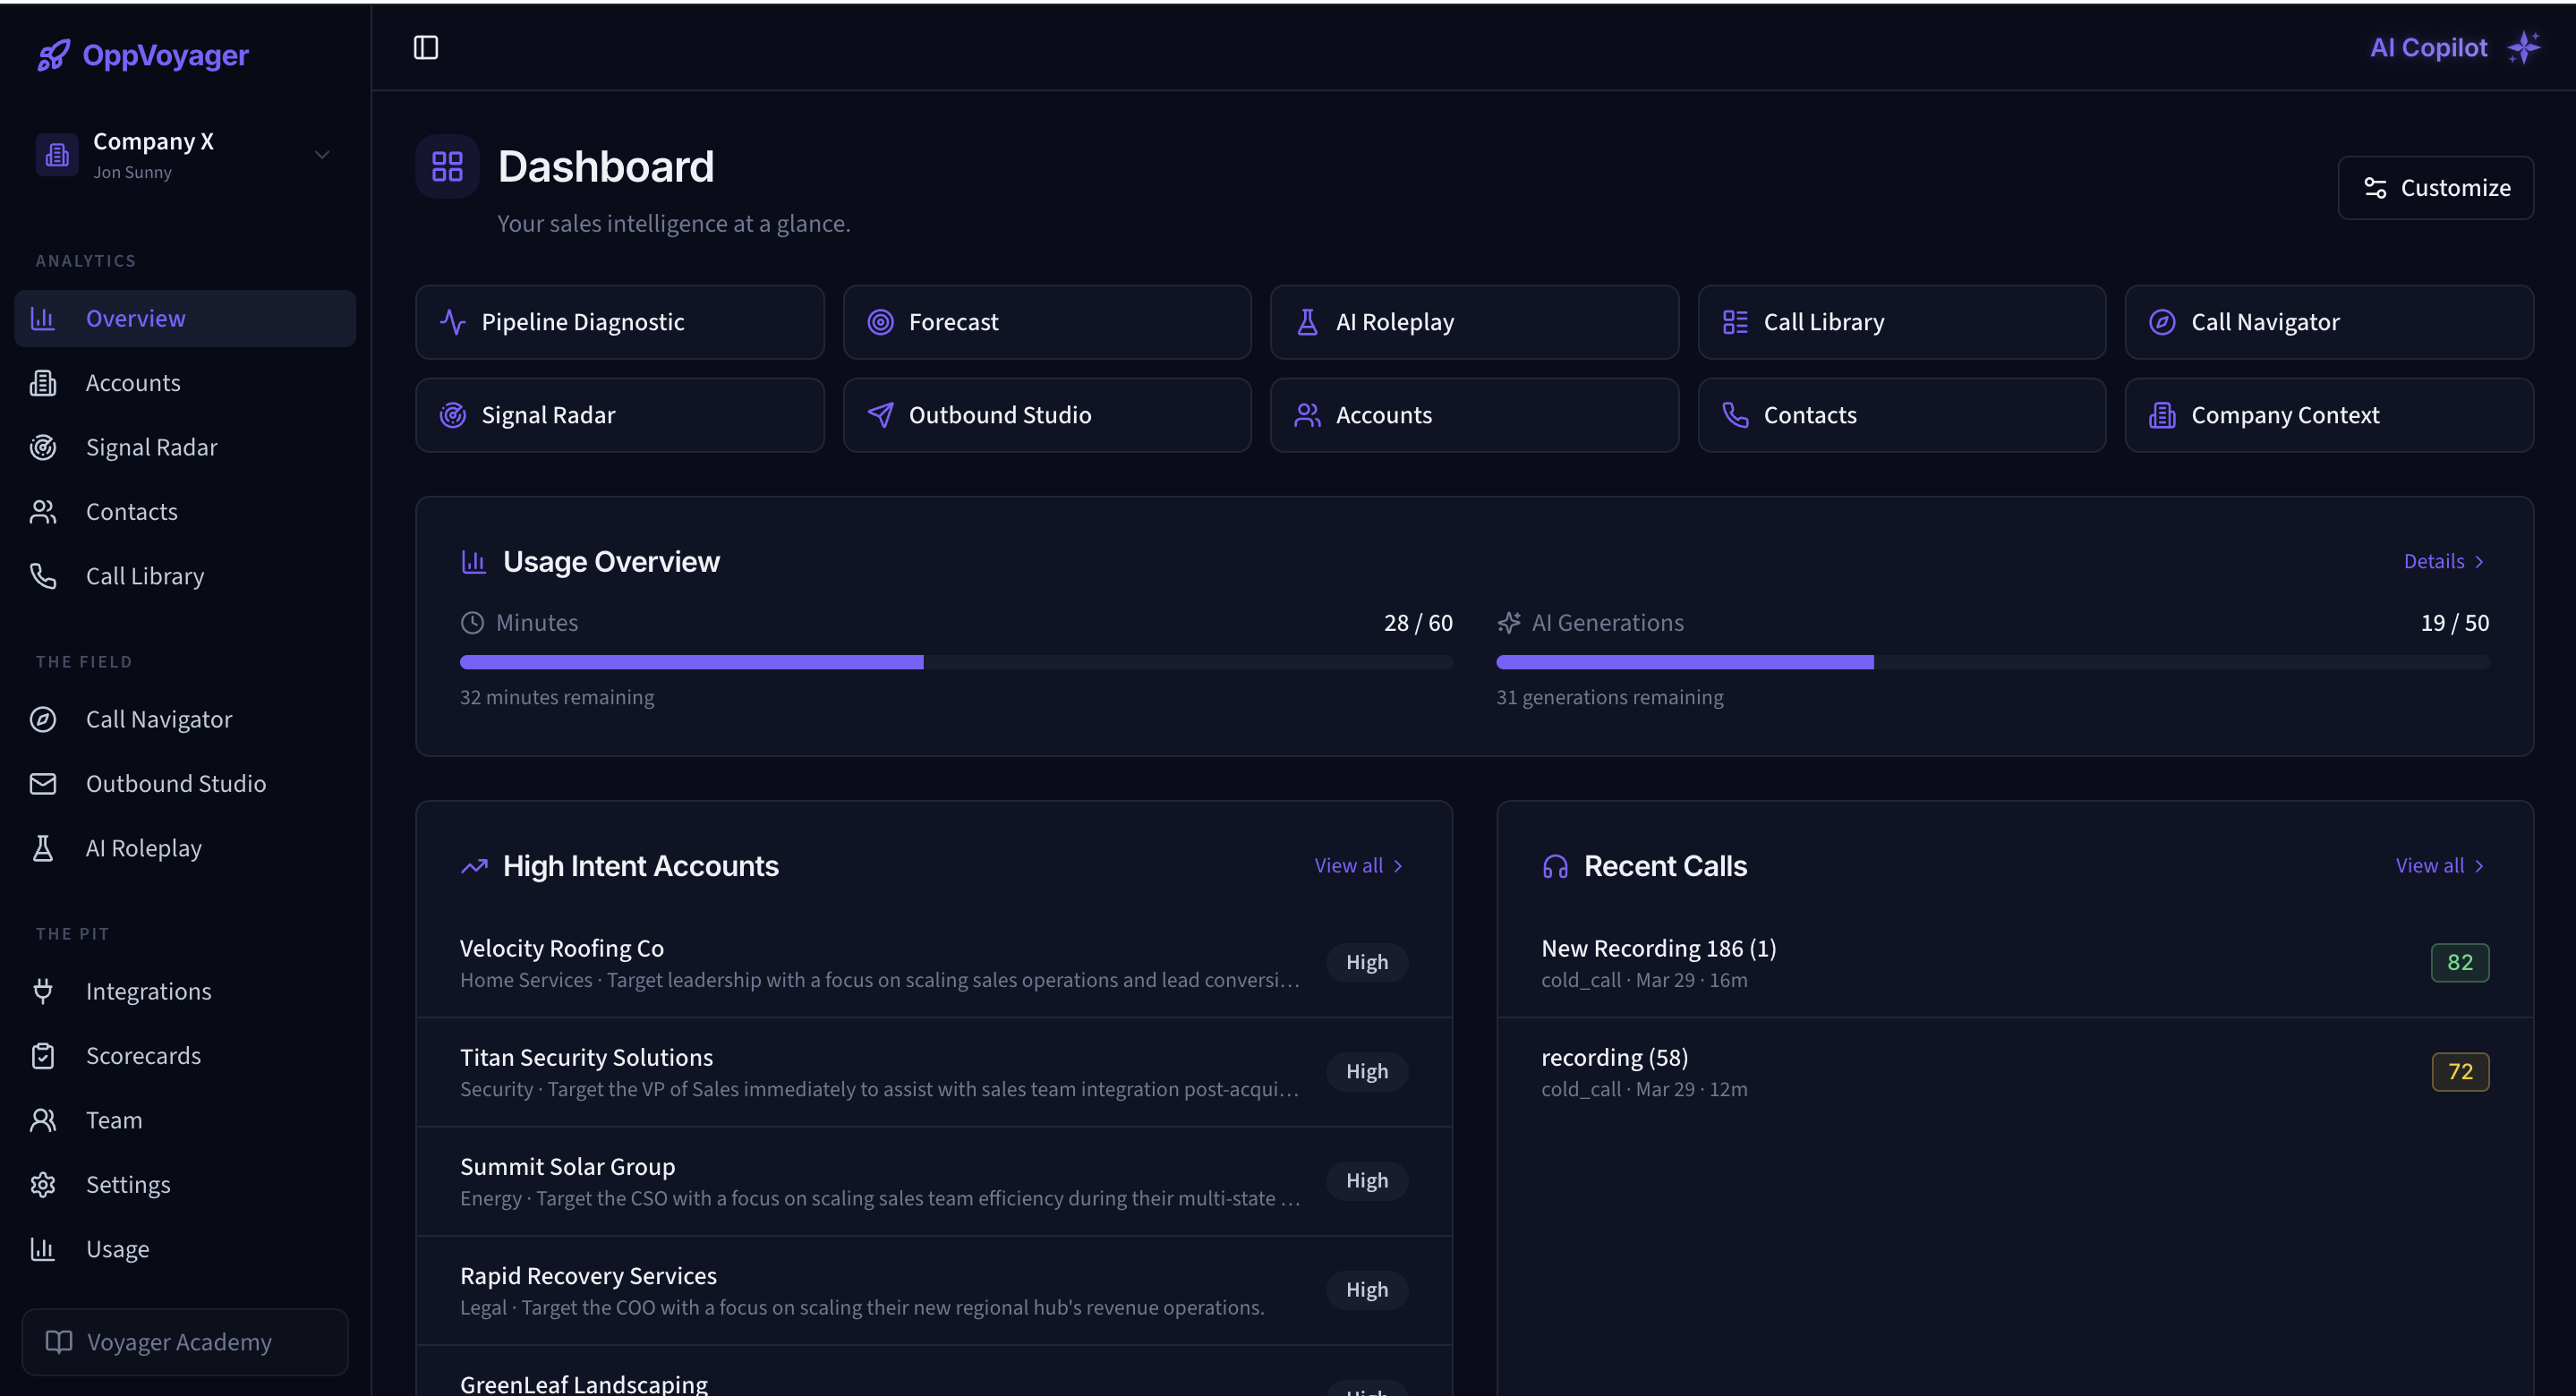Select Overview in the Analytics menu
2576x1396 pixels.
coord(135,318)
